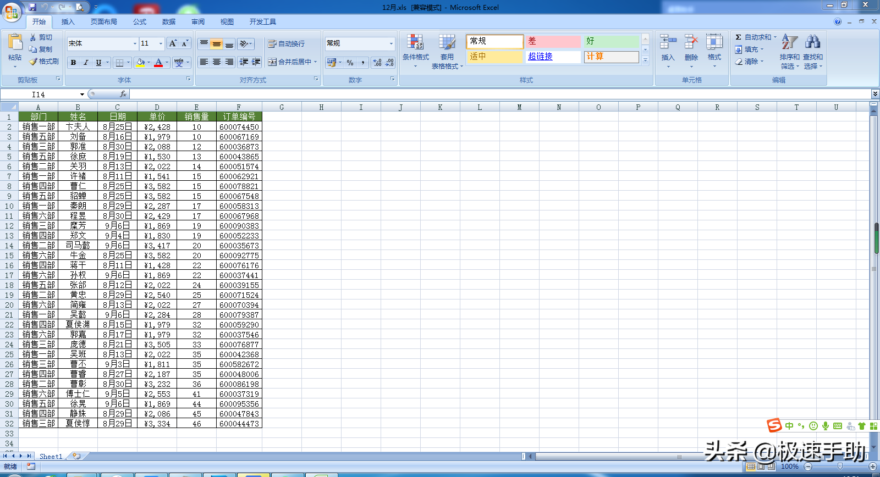
Task: Click the Sort and Filter (排序和筛选) icon
Action: coord(789,43)
